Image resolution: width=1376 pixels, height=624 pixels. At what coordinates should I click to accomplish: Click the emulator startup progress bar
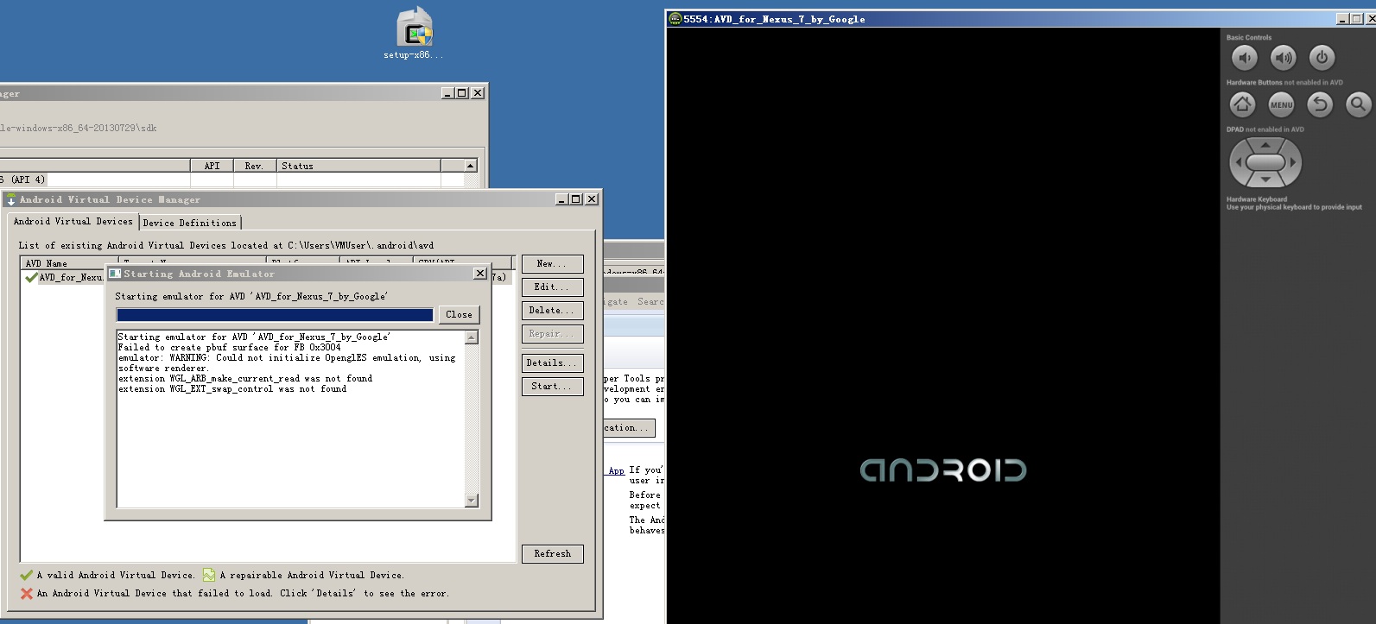[x=275, y=315]
